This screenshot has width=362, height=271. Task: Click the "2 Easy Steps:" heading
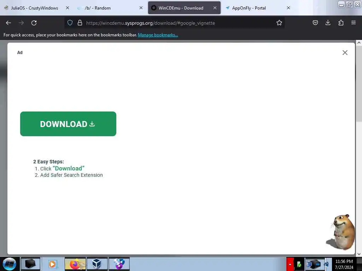click(x=48, y=162)
